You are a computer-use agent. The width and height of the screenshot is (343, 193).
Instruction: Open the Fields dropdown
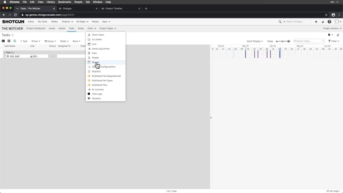click(x=64, y=41)
